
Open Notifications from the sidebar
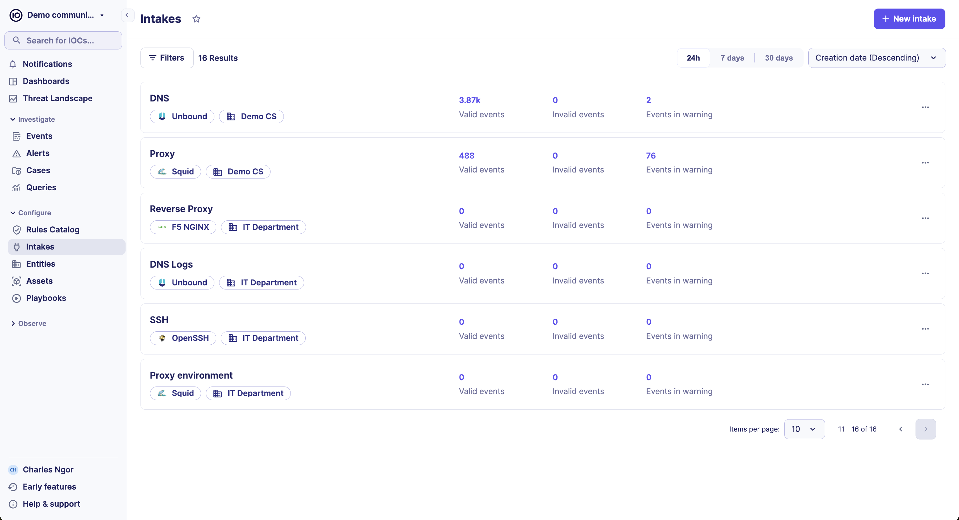pos(47,64)
